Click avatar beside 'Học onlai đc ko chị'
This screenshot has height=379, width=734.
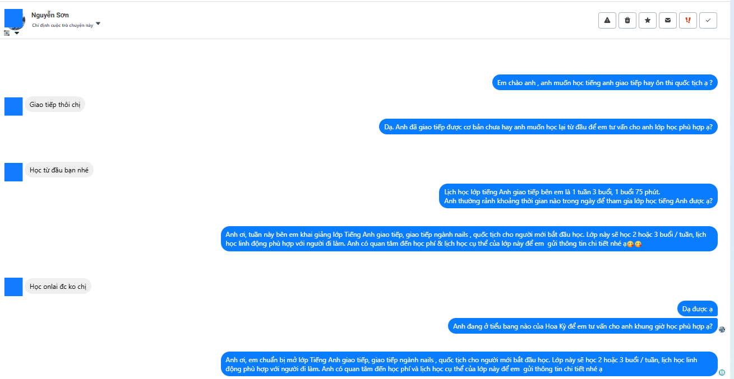[x=13, y=287]
